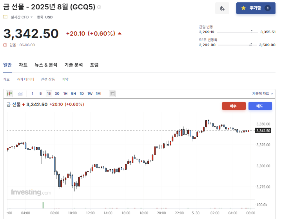
Task: Set chart interval to 1H
Action: 65,94
